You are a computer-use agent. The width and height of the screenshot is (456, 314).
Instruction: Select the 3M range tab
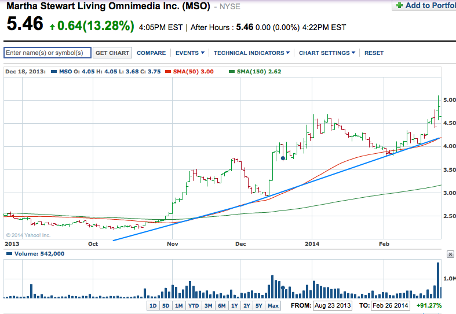208,305
